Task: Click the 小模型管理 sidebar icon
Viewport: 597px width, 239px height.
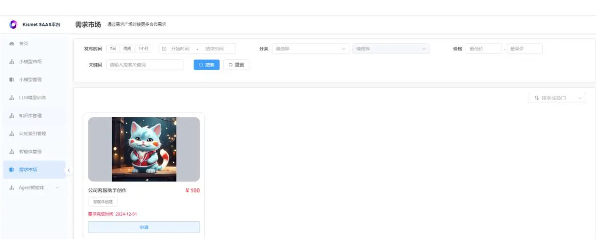Action: pyautogui.click(x=11, y=80)
